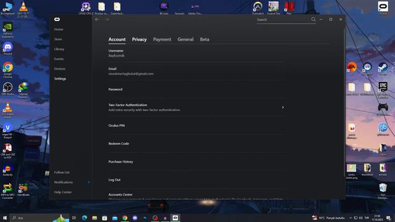Switch to the General tab
Screen dimensions: 395x222
click(185, 39)
